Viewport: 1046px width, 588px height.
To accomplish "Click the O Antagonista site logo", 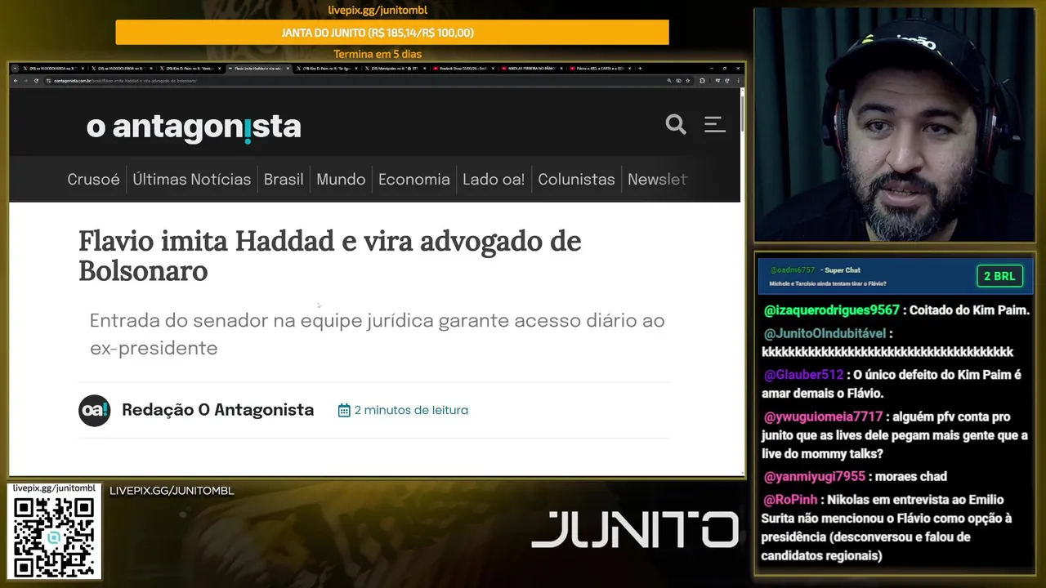I will (x=194, y=127).
